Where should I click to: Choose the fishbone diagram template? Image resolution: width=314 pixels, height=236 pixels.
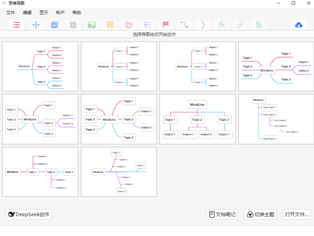click(x=119, y=172)
